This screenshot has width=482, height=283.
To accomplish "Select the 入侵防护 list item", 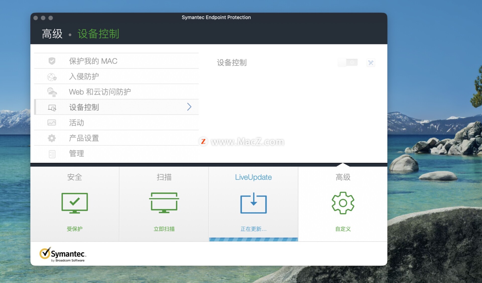I will 84,77.
